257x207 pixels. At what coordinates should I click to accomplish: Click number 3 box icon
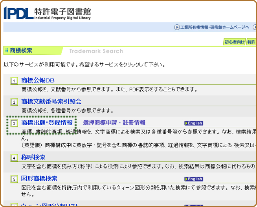pos(14,123)
